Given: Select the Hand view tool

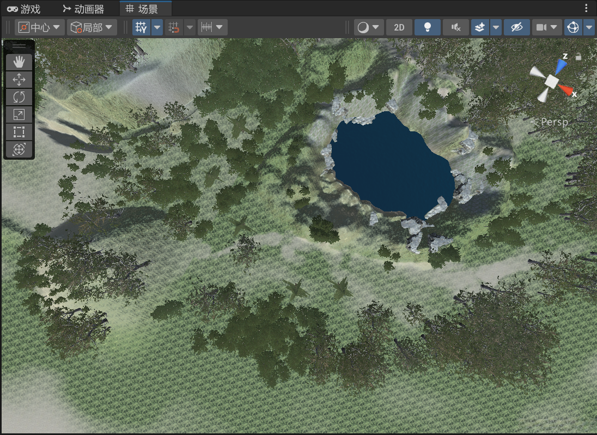Looking at the screenshot, I should [19, 62].
